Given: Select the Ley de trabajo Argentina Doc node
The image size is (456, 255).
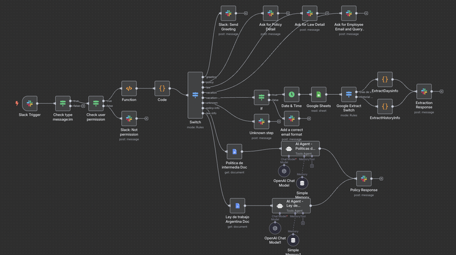Looking at the screenshot, I should point(237,205).
